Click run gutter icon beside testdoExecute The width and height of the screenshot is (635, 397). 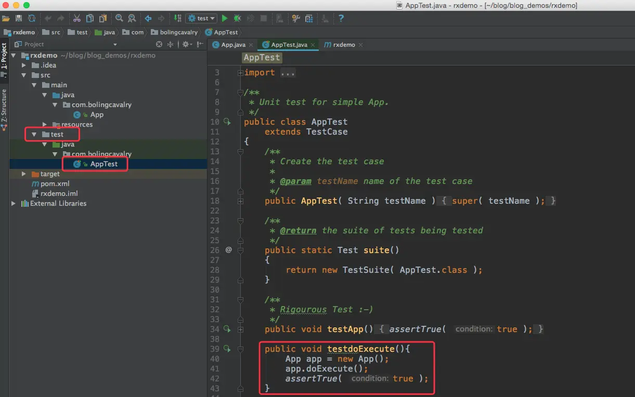pyautogui.click(x=227, y=349)
